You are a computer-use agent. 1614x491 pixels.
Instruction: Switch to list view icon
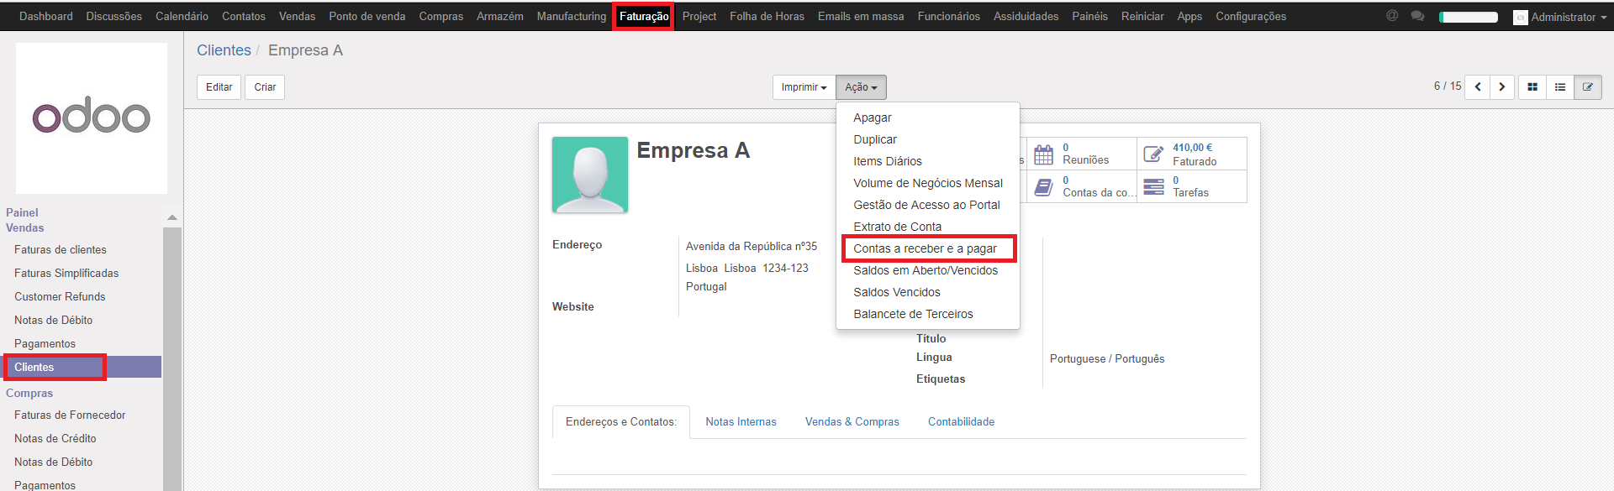click(1560, 87)
